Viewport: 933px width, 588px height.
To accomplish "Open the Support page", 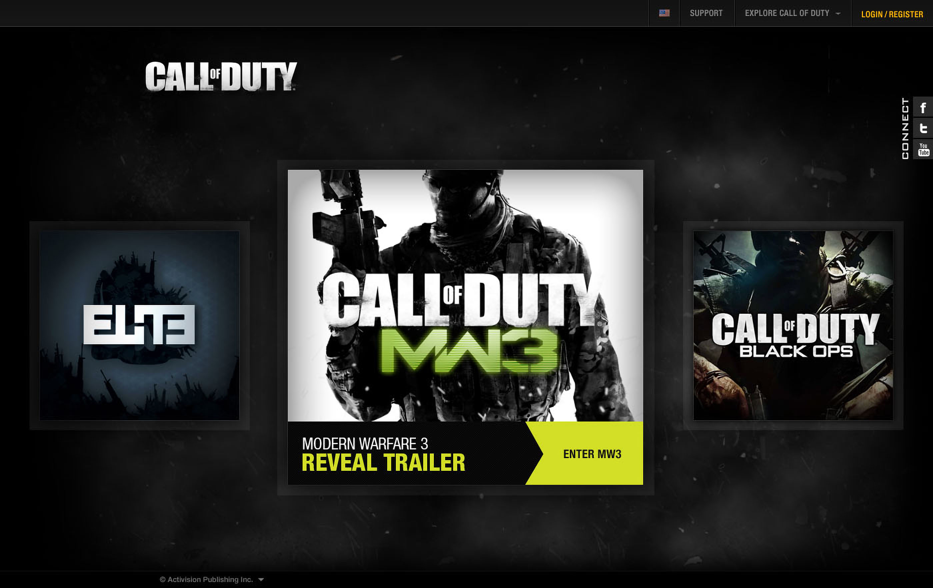I will point(706,13).
